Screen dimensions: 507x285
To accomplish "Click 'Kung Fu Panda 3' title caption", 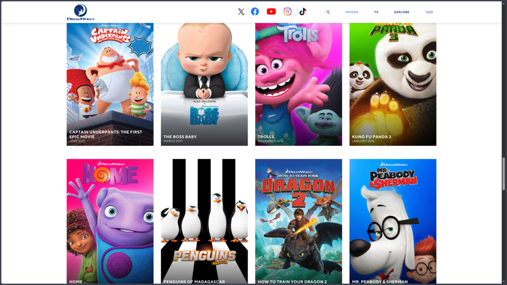I will (371, 137).
